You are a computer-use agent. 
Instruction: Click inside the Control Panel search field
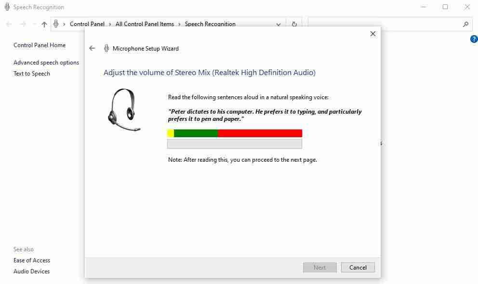385,24
